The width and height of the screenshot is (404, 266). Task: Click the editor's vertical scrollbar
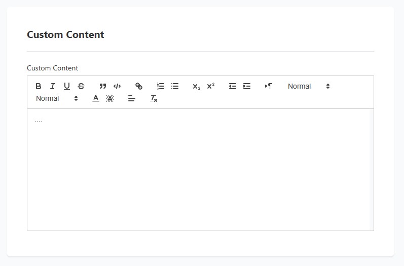[372, 170]
